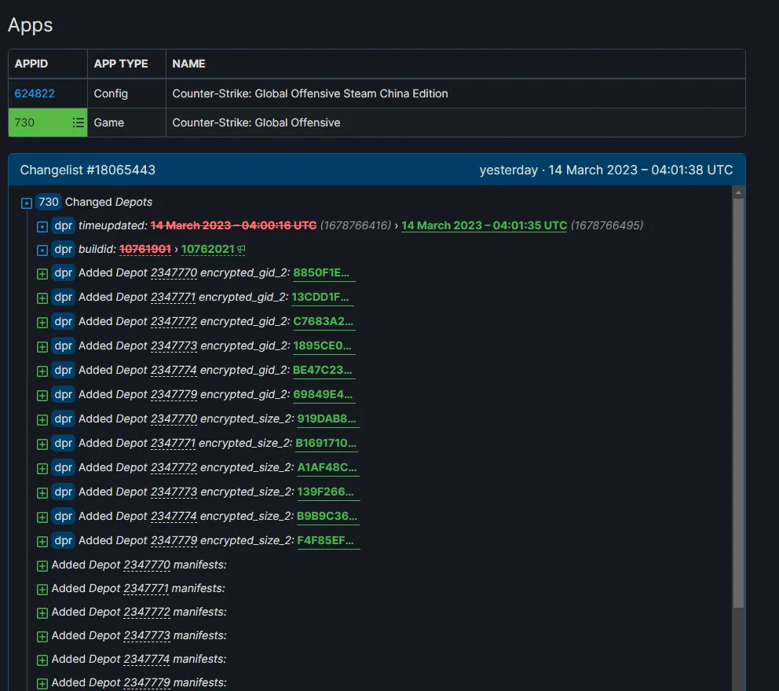Image resolution: width=779 pixels, height=691 pixels.
Task: Click the old buildid 10761901
Action: point(145,249)
